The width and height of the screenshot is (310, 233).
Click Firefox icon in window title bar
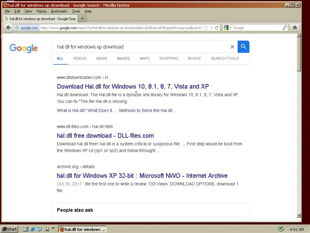[x=5, y=5]
